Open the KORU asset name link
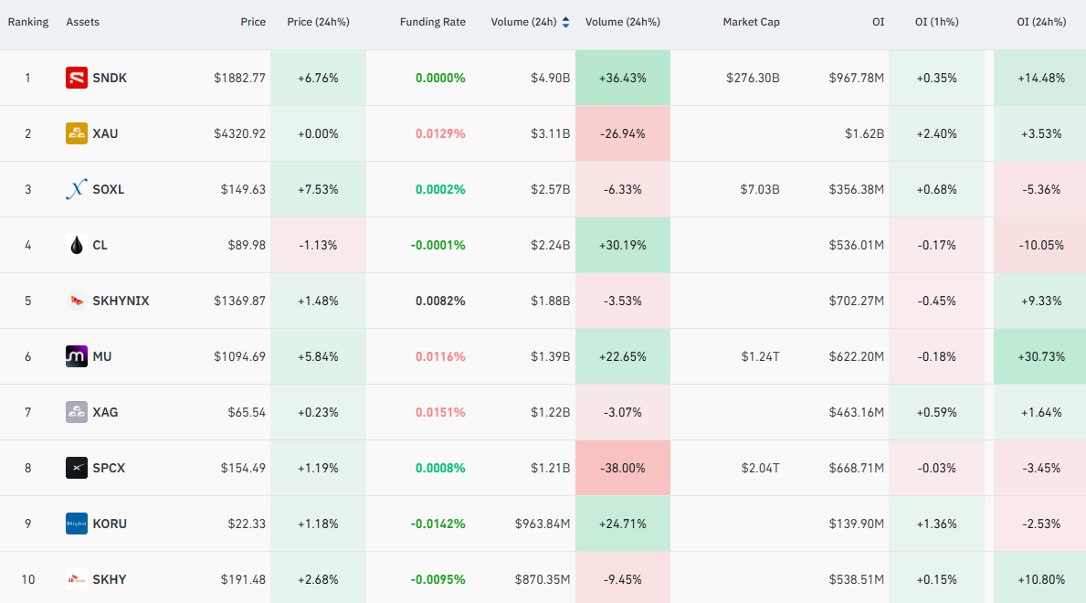 [x=110, y=524]
